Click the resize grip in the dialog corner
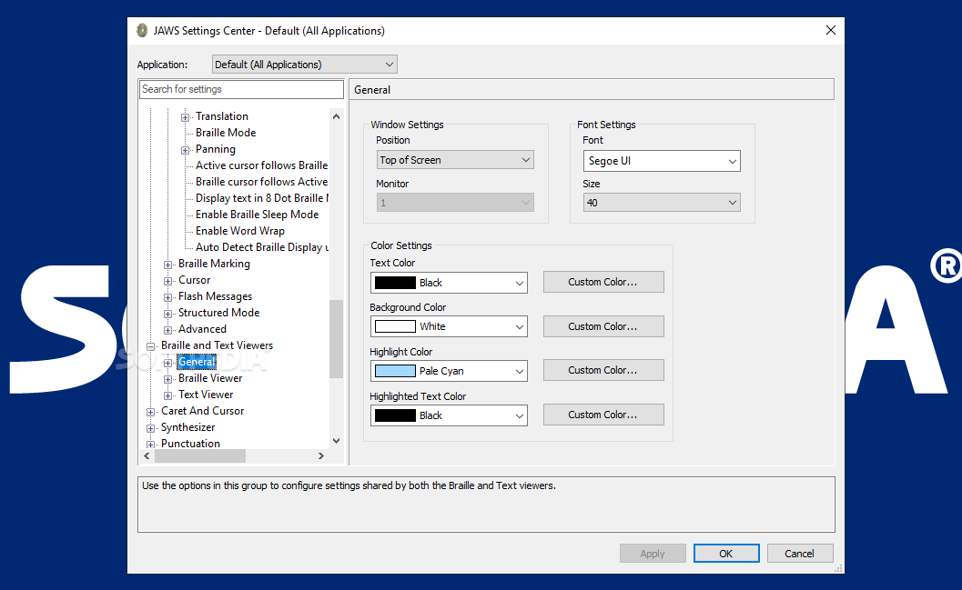 (x=839, y=568)
